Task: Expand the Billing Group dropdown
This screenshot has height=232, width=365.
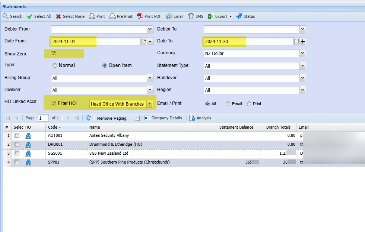Action: [150, 78]
